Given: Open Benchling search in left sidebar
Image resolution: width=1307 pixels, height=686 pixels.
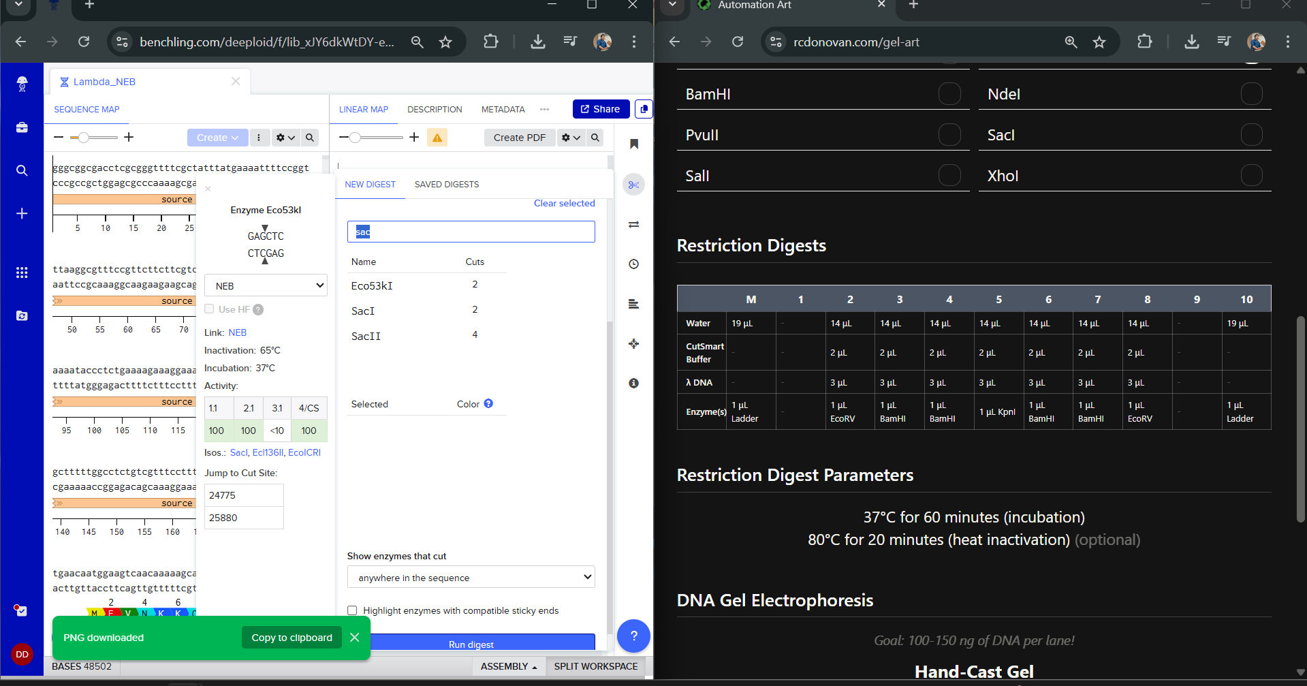Looking at the screenshot, I should point(22,171).
